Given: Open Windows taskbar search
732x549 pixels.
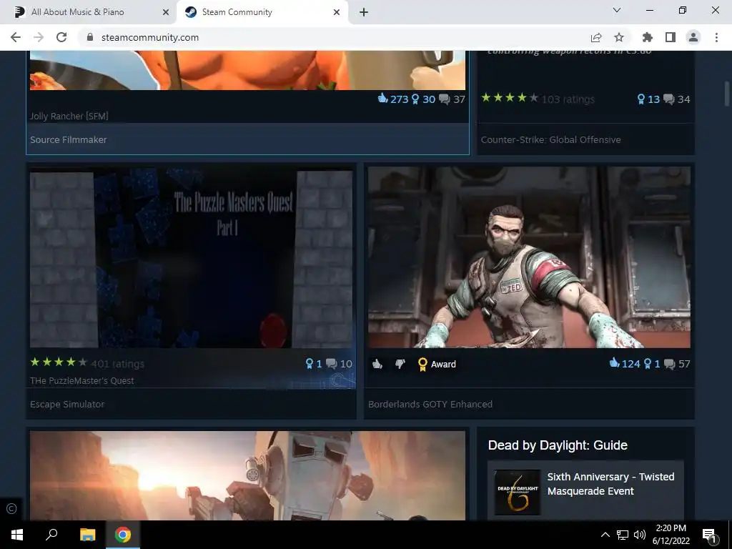Looking at the screenshot, I should (x=51, y=535).
